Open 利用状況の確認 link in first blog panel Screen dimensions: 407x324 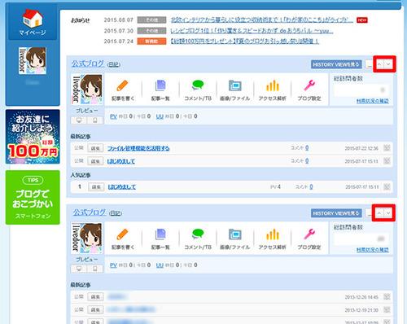click(x=373, y=101)
